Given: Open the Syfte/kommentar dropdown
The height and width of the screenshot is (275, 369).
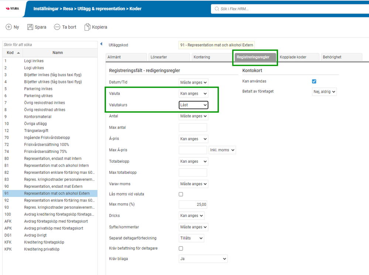Looking at the screenshot, I should coord(194,227).
